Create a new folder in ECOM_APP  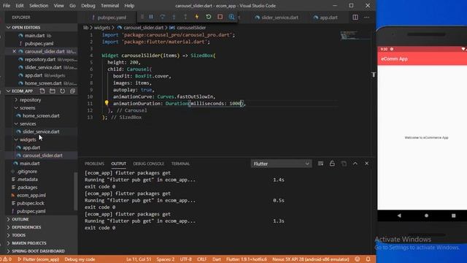[x=53, y=91]
